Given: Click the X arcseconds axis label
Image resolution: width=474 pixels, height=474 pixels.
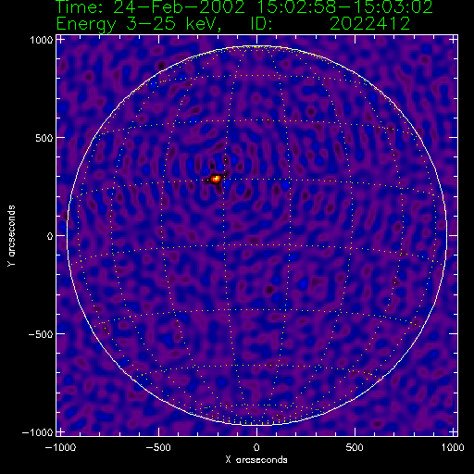Looking at the screenshot, I should tap(256, 460).
